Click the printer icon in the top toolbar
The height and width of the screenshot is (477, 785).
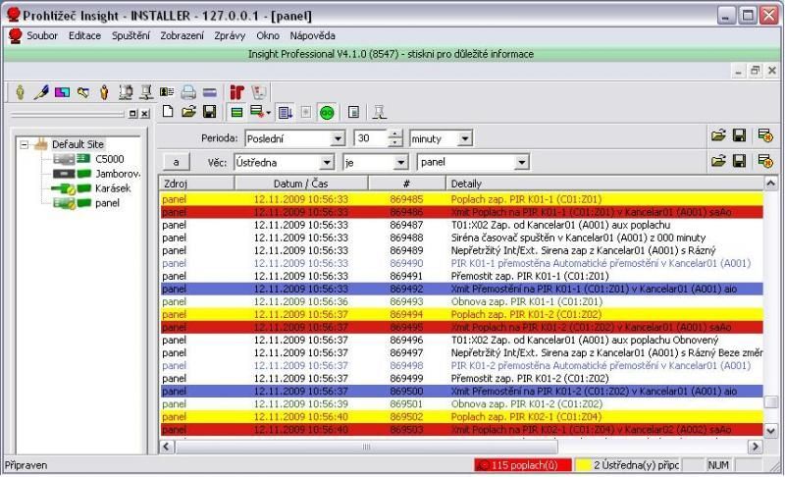click(187, 91)
